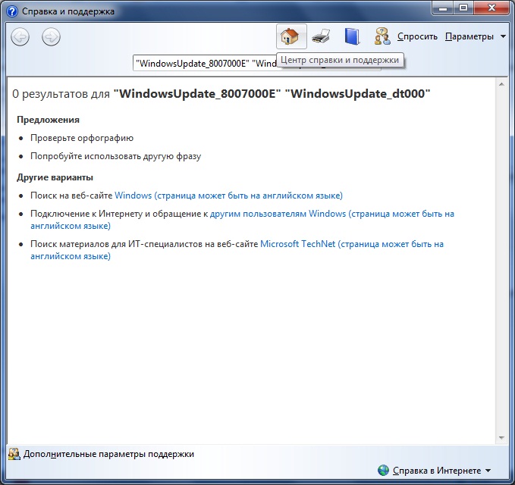
Task: Browse Help using the blue book icon
Action: pos(352,36)
